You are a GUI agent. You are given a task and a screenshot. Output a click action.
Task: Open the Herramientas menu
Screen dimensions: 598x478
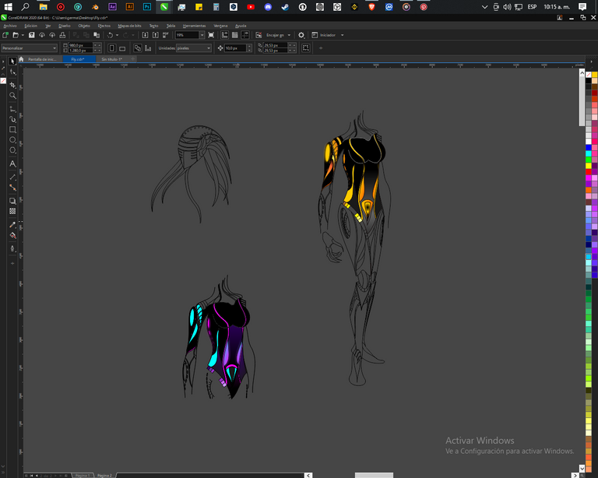coord(194,26)
